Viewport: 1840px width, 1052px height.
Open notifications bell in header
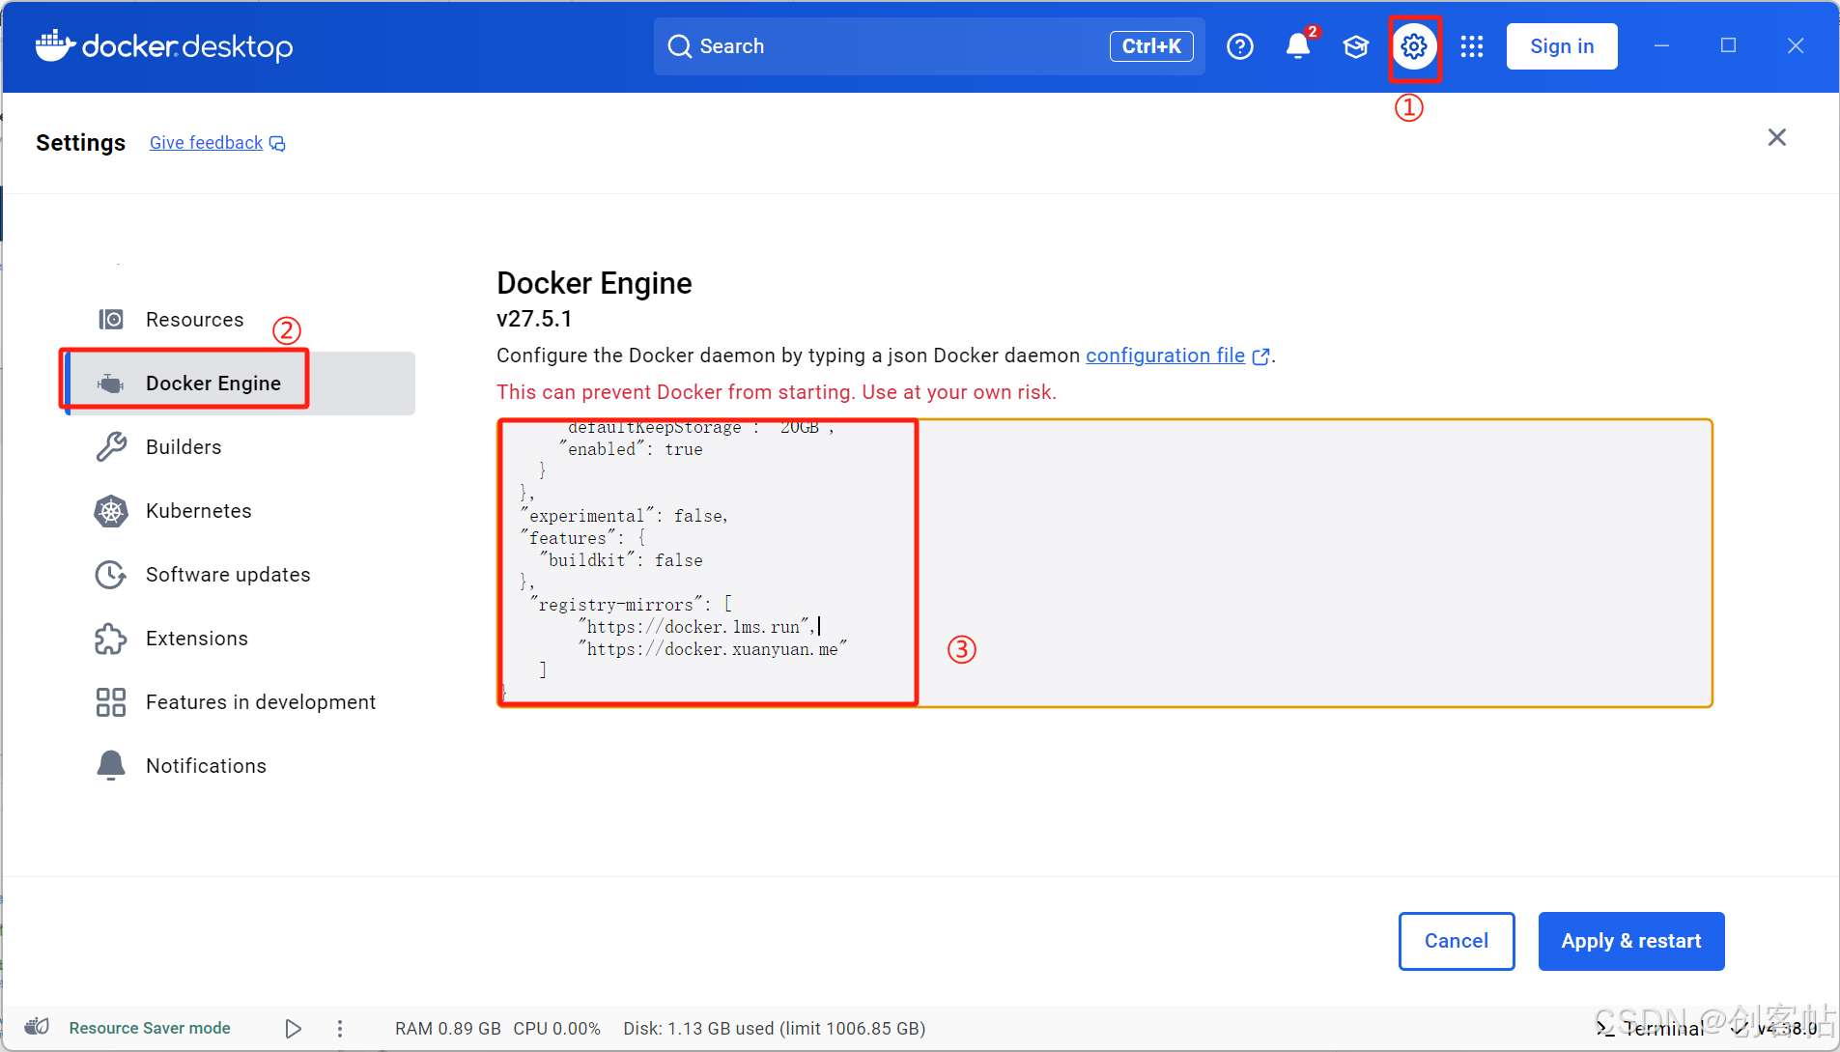pos(1298,46)
